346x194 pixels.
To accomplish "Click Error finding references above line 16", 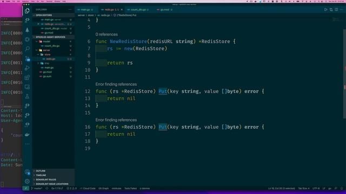I will tap(116, 120).
